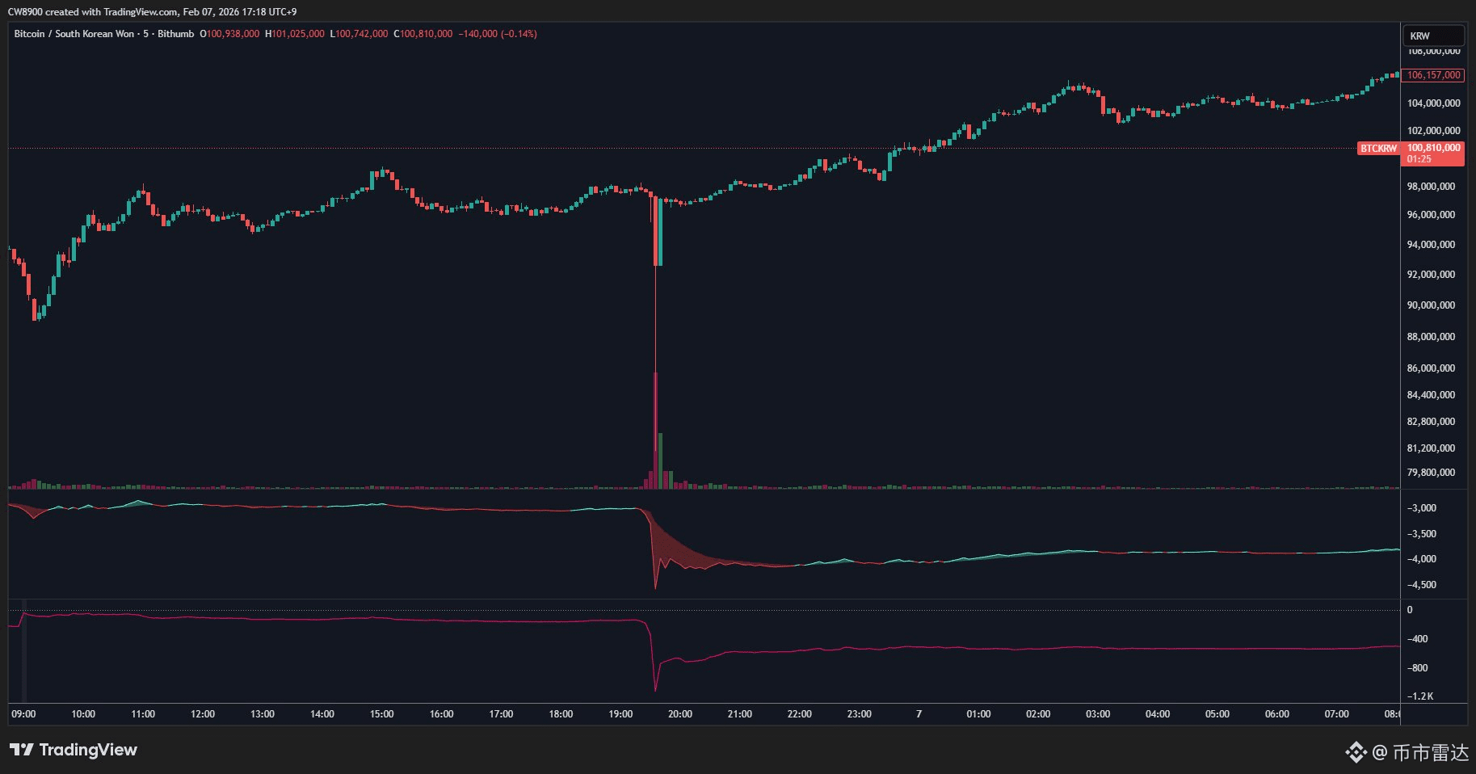Click the −4,500 indicator scale label
This screenshot has height=774, width=1476.
coord(1422,585)
